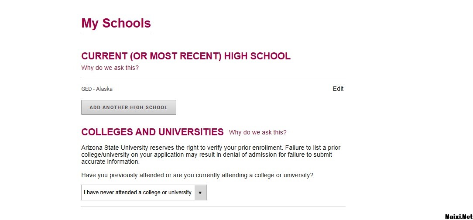
Task: Click the underline beneath the My Schools title
Action: coord(116,33)
